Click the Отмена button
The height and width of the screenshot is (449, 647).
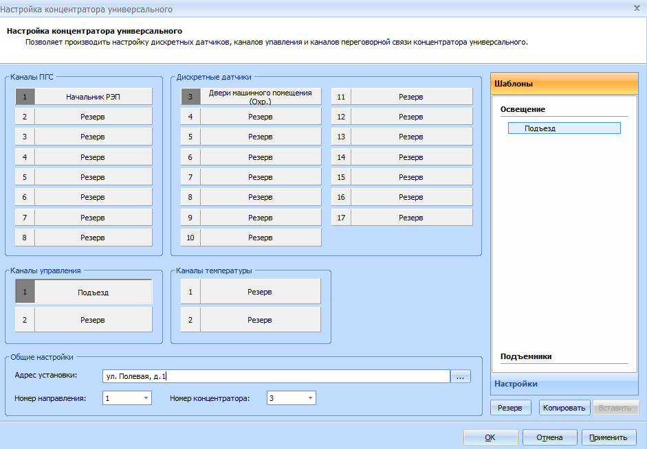click(x=549, y=437)
